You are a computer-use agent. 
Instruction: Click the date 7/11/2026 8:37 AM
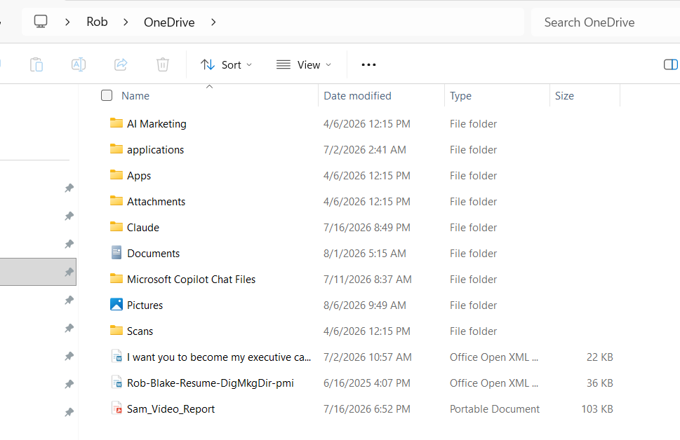367,280
